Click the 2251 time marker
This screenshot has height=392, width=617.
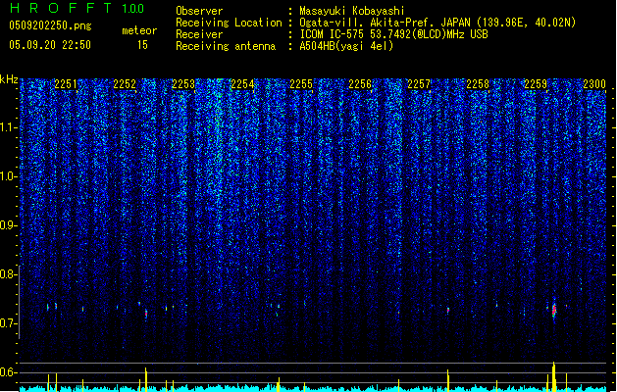(x=66, y=84)
